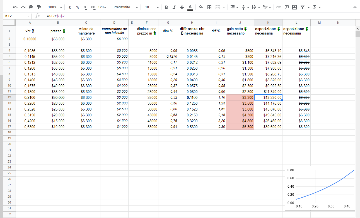Open the vertical align dropdown
360x218 pixels.
(x=245, y=7)
